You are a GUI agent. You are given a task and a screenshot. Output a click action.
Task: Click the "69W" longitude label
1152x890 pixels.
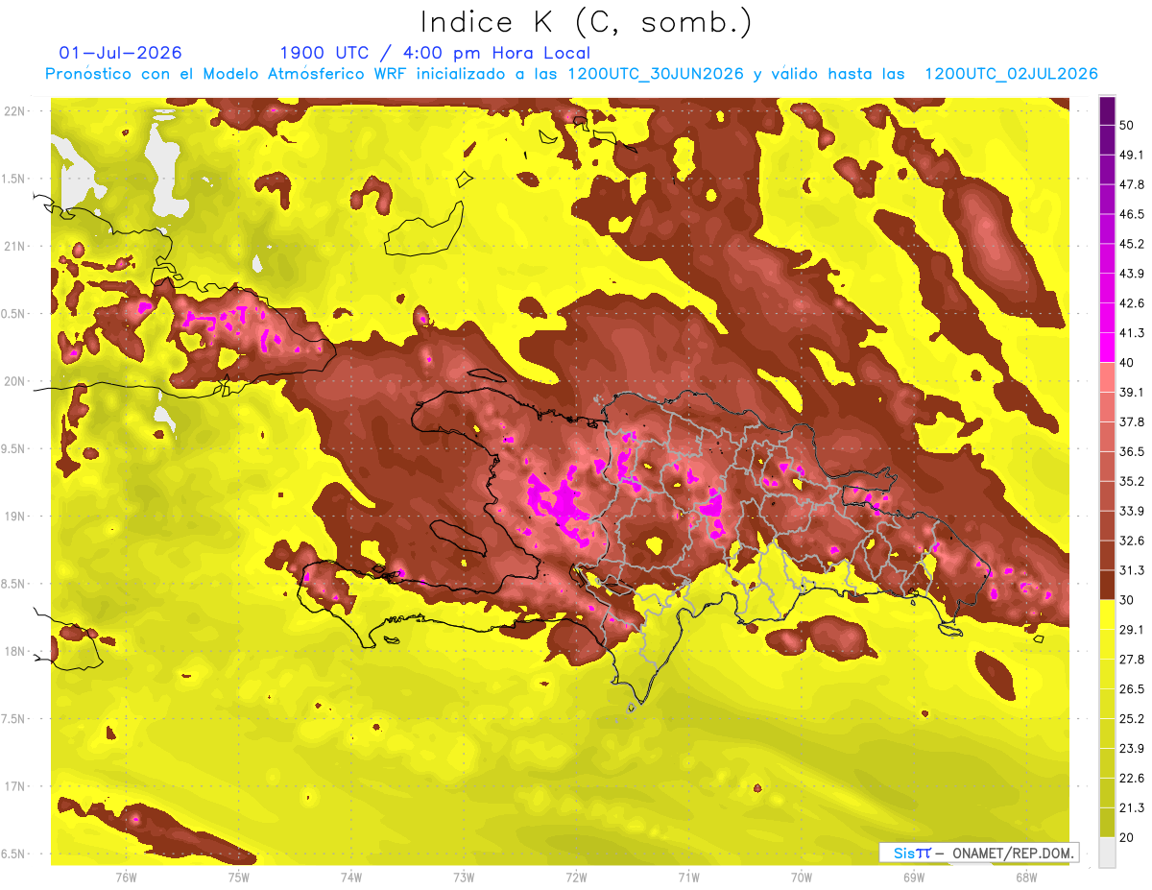914,878
